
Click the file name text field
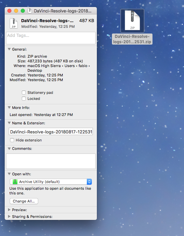51,132
